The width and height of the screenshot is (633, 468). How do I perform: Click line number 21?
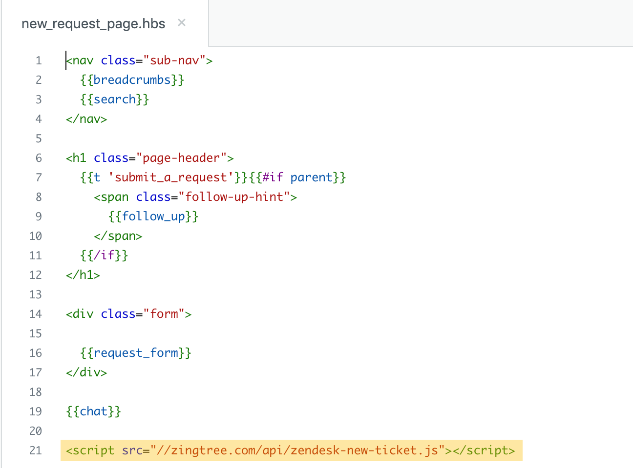(x=35, y=450)
